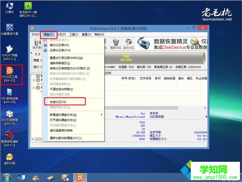Expand the plus-sign node in disk tree
242x182 pixels.
click(x=38, y=84)
